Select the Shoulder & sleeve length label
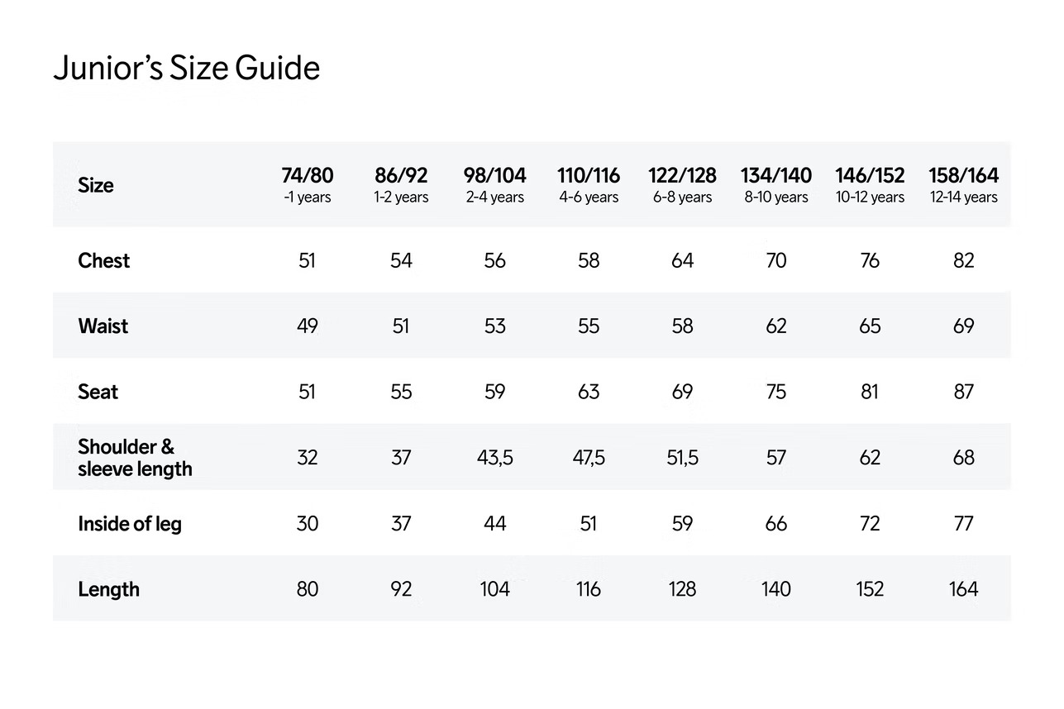This screenshot has height=709, width=1064. (x=135, y=458)
